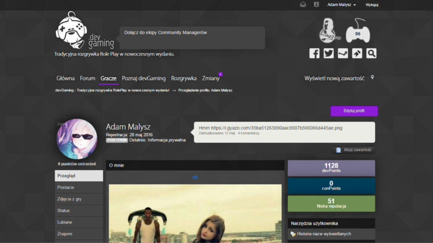
Task: Open the Facebook icon
Action: pyautogui.click(x=314, y=53)
